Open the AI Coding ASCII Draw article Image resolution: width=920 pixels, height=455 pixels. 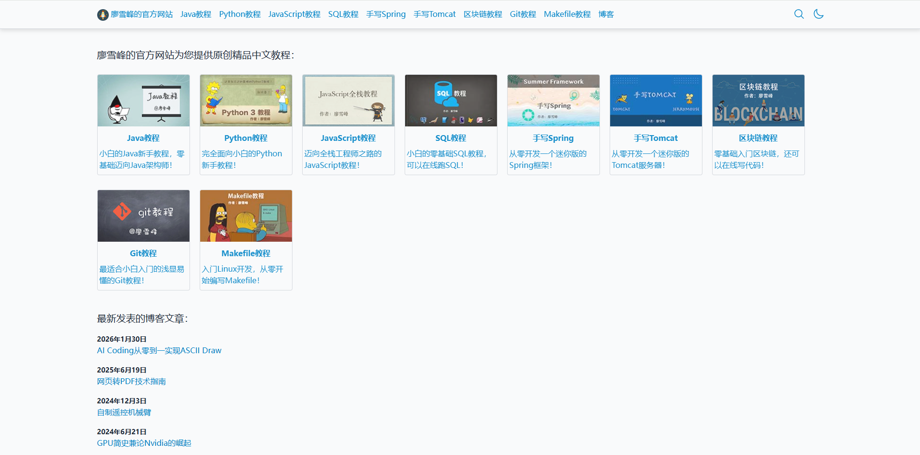(x=159, y=350)
